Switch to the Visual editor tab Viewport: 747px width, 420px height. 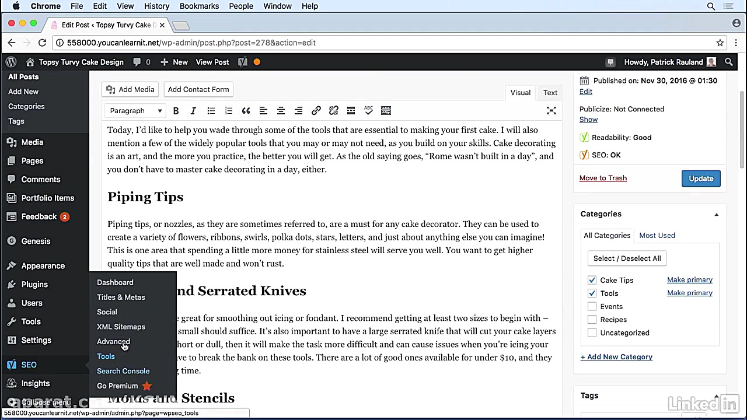pos(520,93)
